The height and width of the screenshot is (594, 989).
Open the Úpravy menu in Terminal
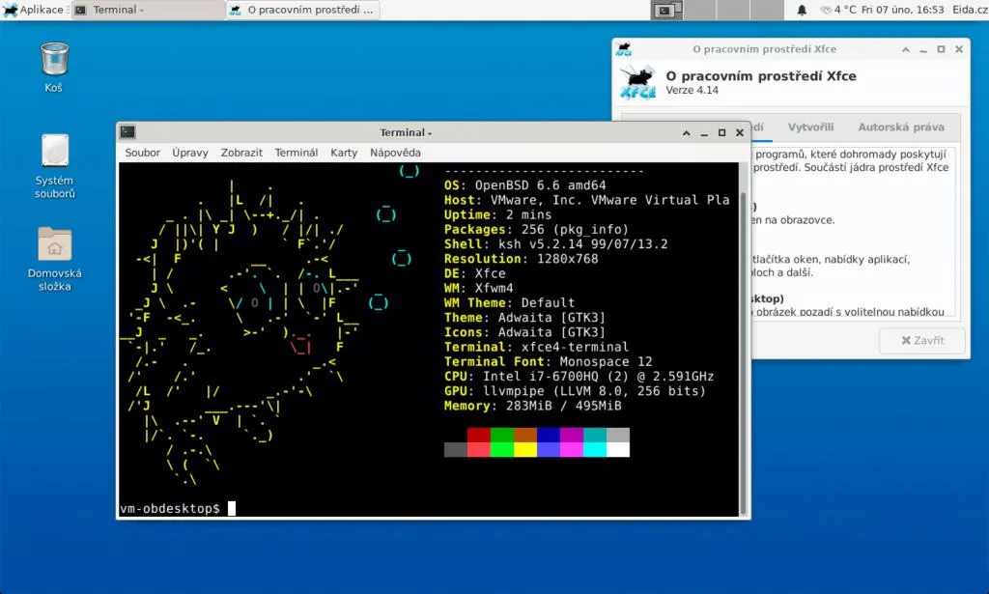point(190,153)
